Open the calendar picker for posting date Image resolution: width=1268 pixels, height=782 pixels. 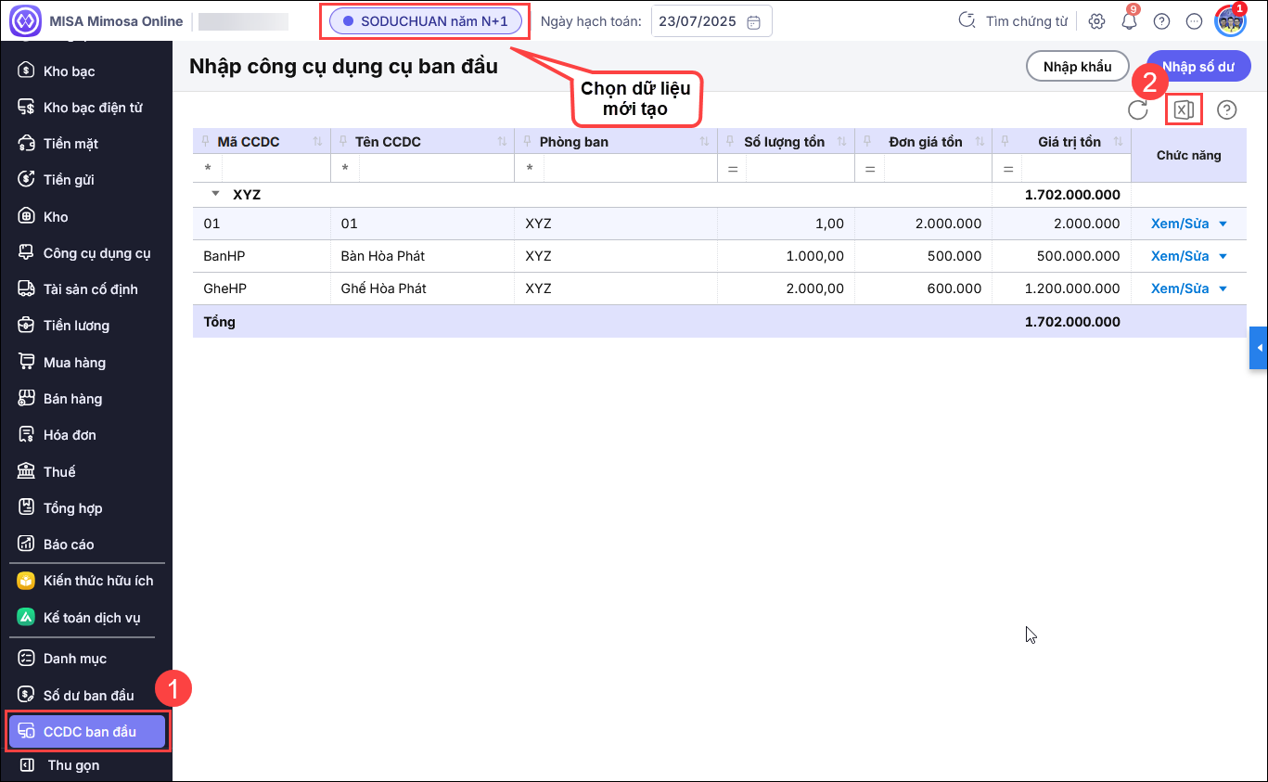754,21
